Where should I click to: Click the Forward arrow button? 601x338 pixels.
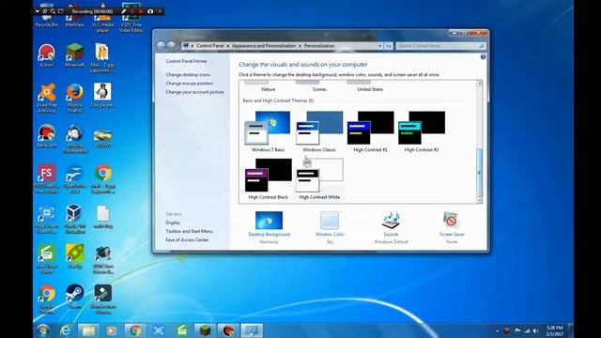171,46
